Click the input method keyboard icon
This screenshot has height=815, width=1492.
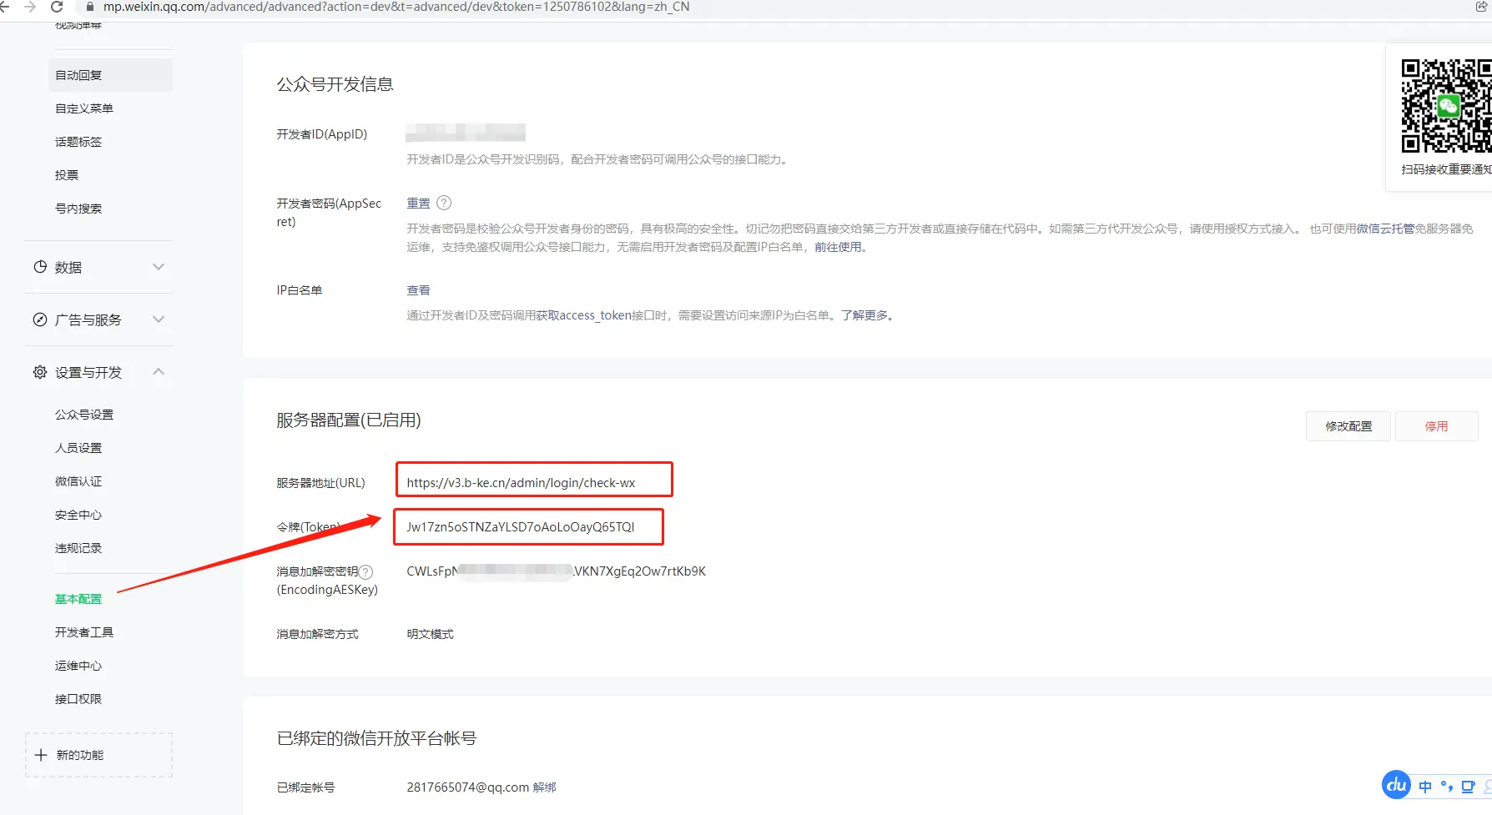tap(1469, 787)
